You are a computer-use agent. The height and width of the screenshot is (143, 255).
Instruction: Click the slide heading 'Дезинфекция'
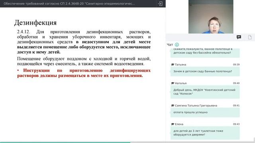click(35, 23)
